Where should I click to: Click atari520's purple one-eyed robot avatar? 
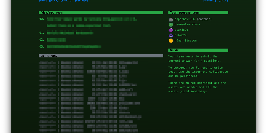171,30
